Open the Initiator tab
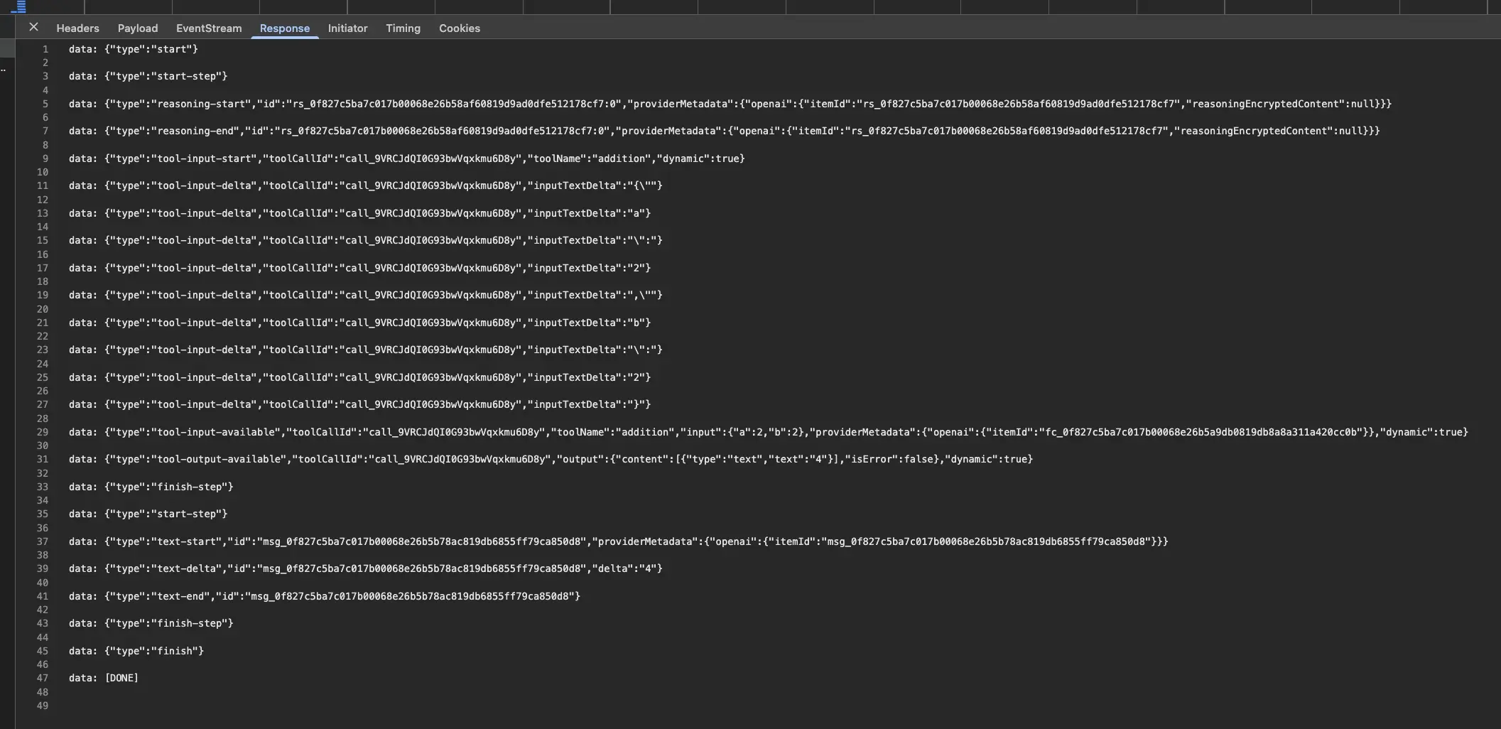This screenshot has height=729, width=1501. pos(347,28)
